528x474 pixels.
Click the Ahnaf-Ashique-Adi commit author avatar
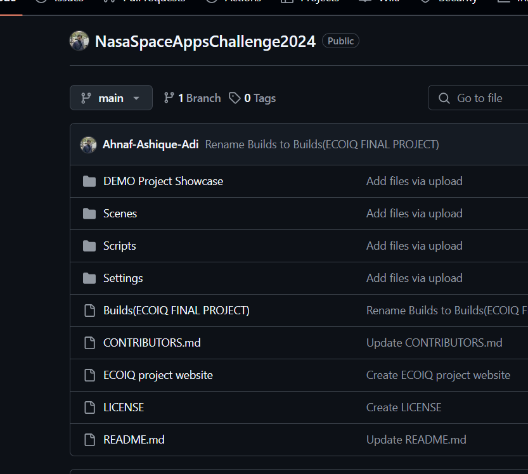[x=88, y=144]
